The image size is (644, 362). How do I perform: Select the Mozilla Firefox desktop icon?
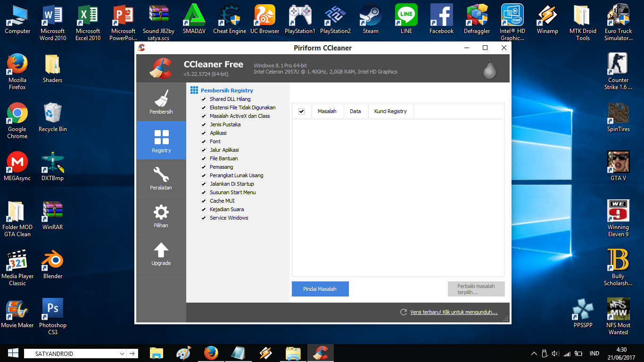tap(17, 72)
